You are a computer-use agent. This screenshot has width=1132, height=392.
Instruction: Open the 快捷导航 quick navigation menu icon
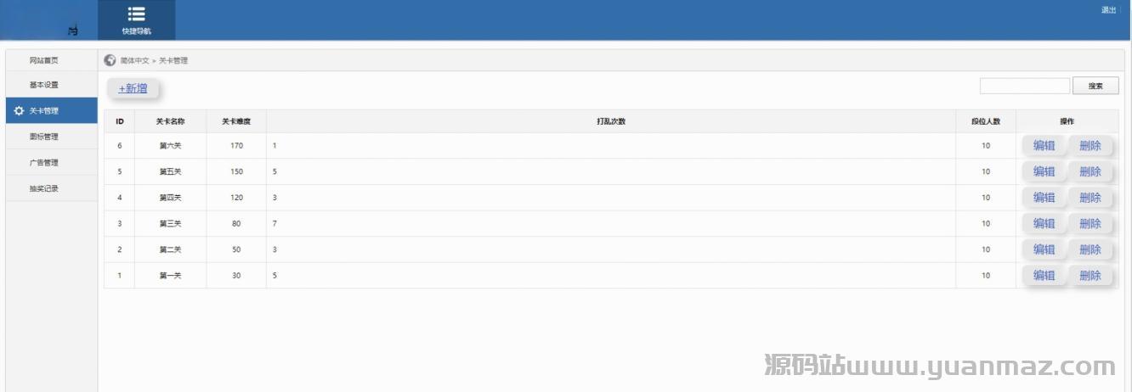pyautogui.click(x=136, y=14)
